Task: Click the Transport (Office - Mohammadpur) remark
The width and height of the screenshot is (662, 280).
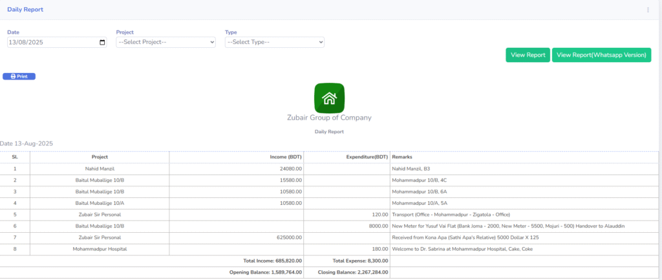Action: [x=451, y=215]
